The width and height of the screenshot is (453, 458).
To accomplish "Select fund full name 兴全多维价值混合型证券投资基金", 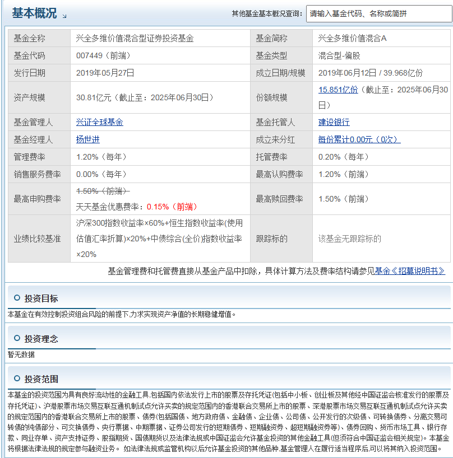I will pos(135,38).
